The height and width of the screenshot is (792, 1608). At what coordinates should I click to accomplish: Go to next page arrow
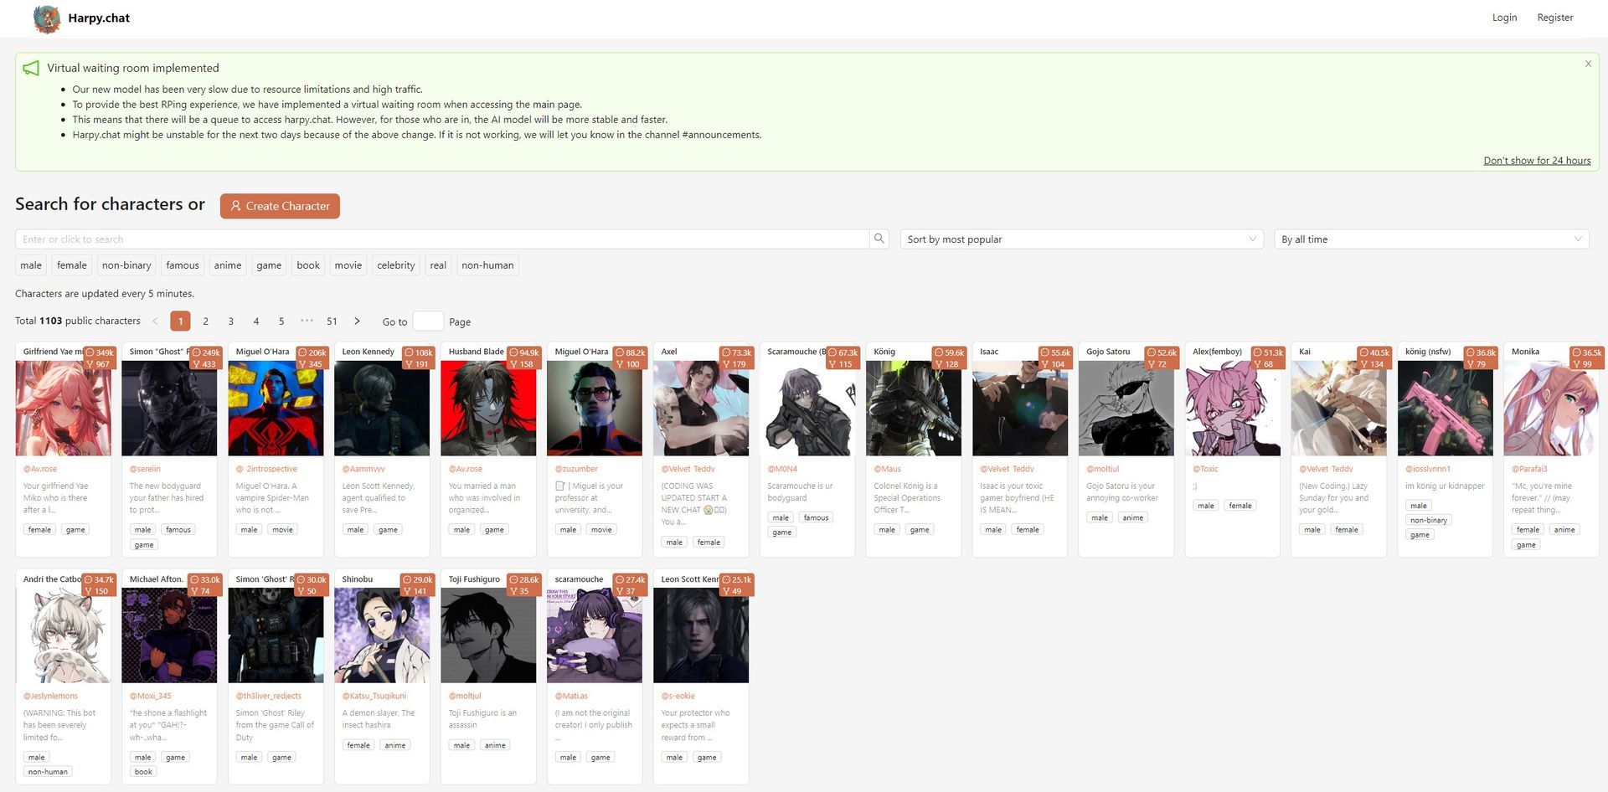tap(357, 321)
